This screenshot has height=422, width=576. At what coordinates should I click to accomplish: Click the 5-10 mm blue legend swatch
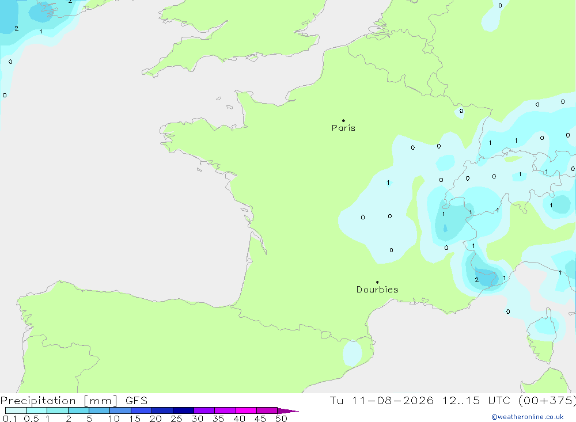tap(99, 410)
